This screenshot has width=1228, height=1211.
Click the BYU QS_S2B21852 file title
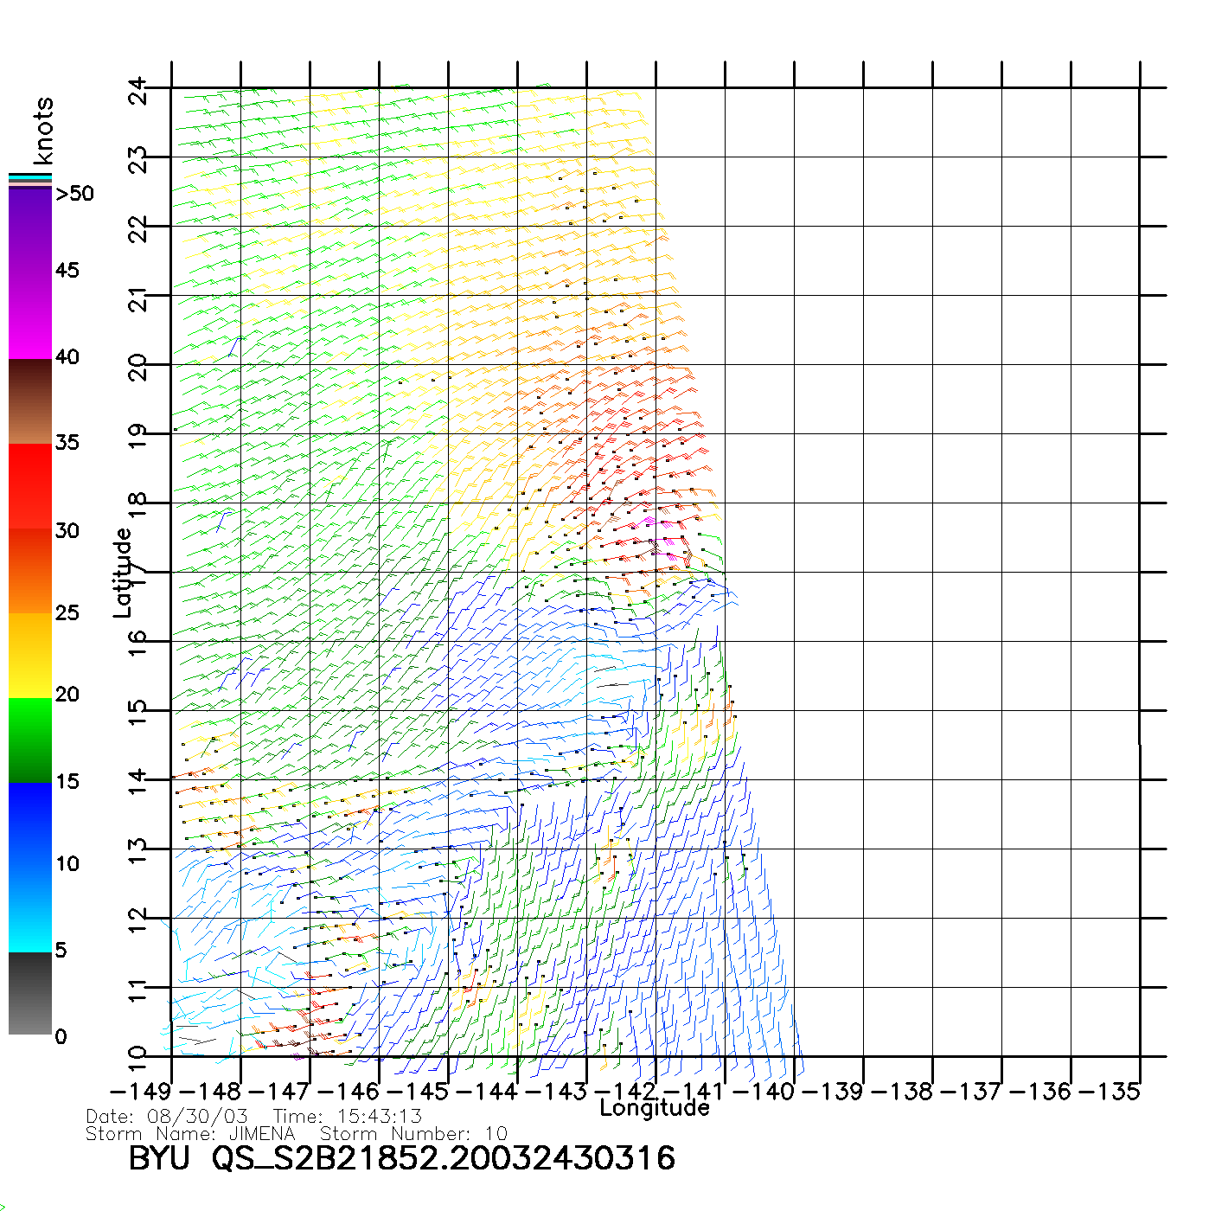401,1158
